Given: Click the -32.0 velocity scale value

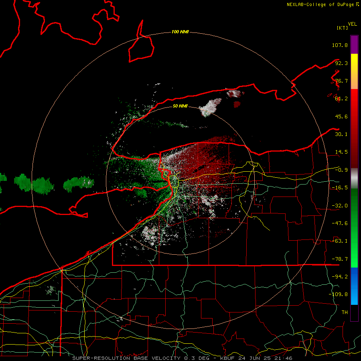Looking at the screenshot, I should point(340,206).
